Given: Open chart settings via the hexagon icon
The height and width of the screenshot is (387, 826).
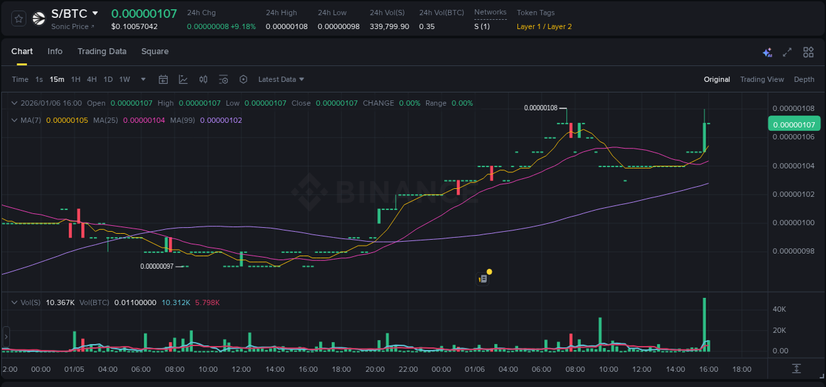Looking at the screenshot, I should 243,79.
